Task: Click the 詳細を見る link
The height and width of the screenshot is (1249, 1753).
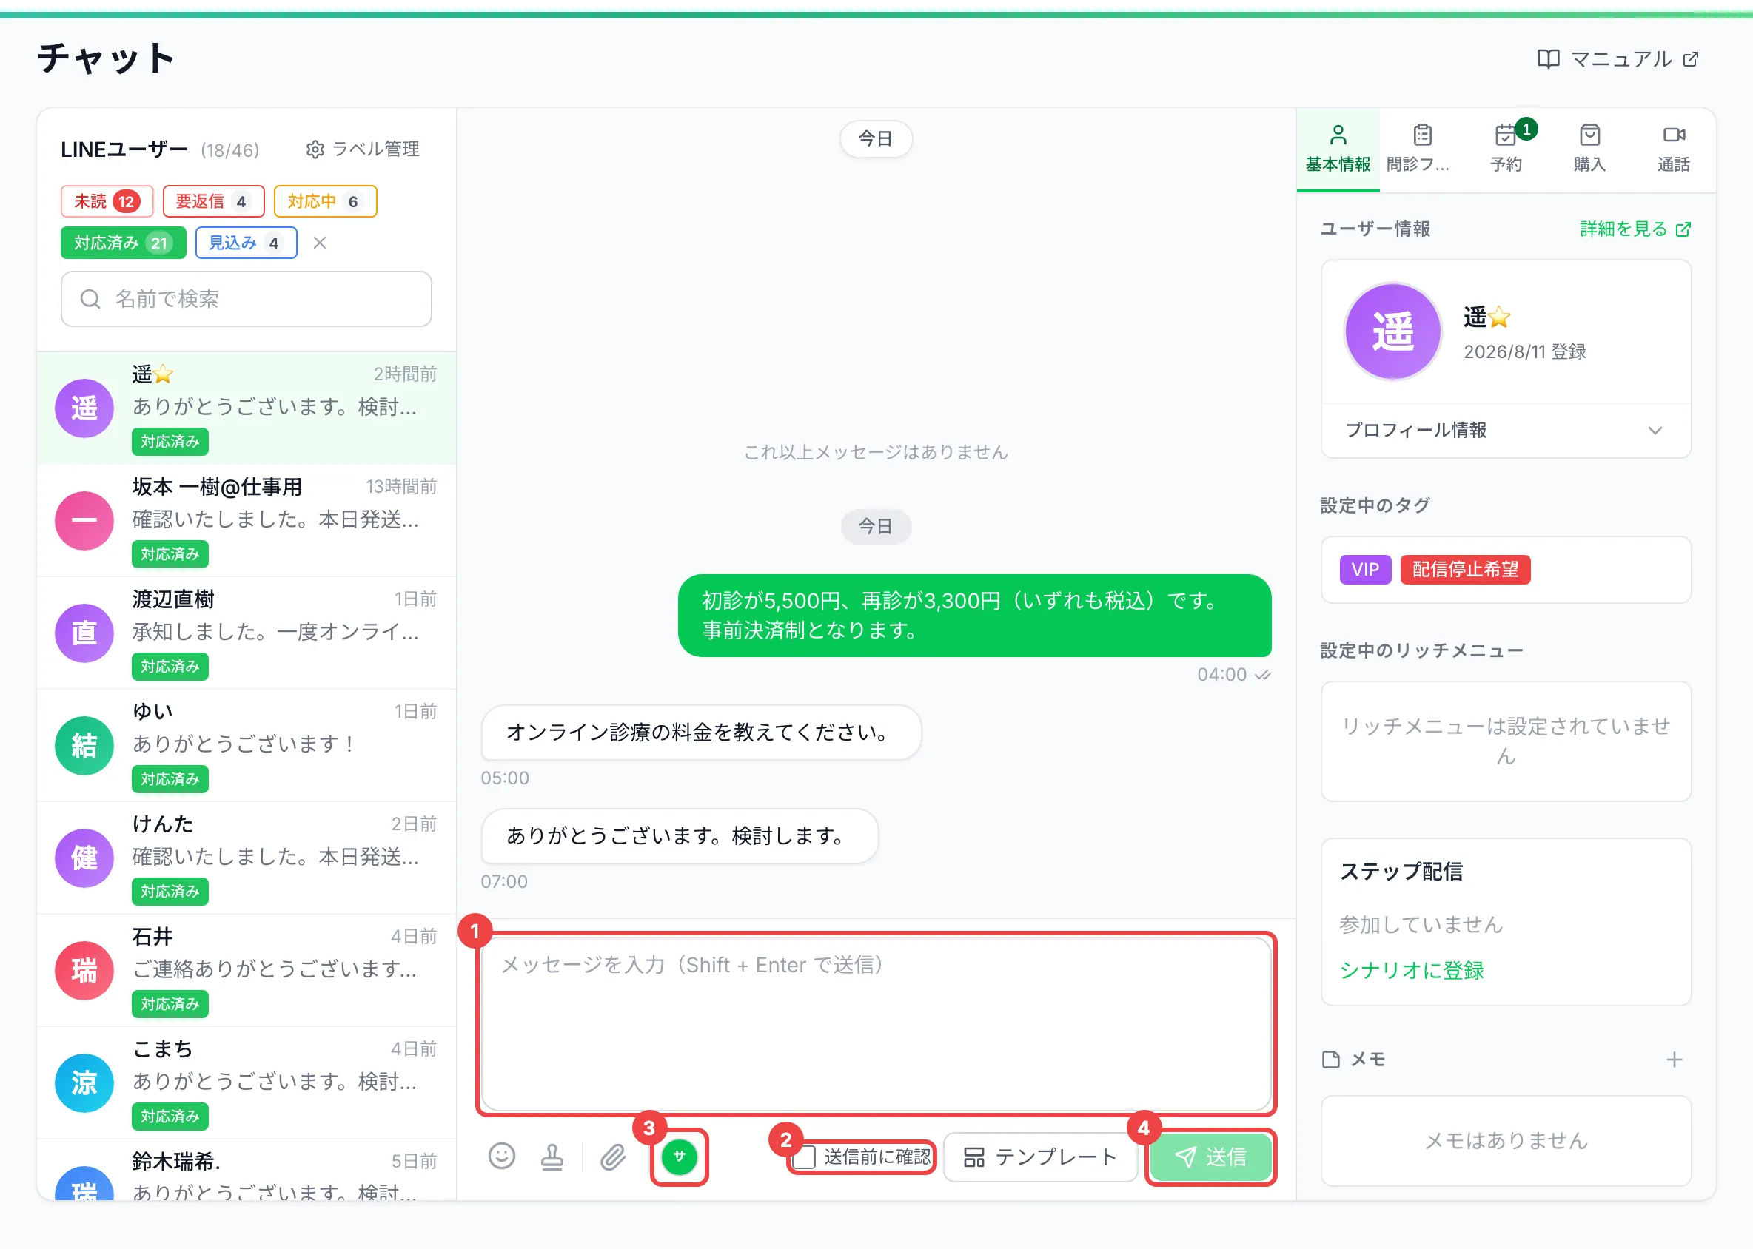Action: (x=1635, y=229)
